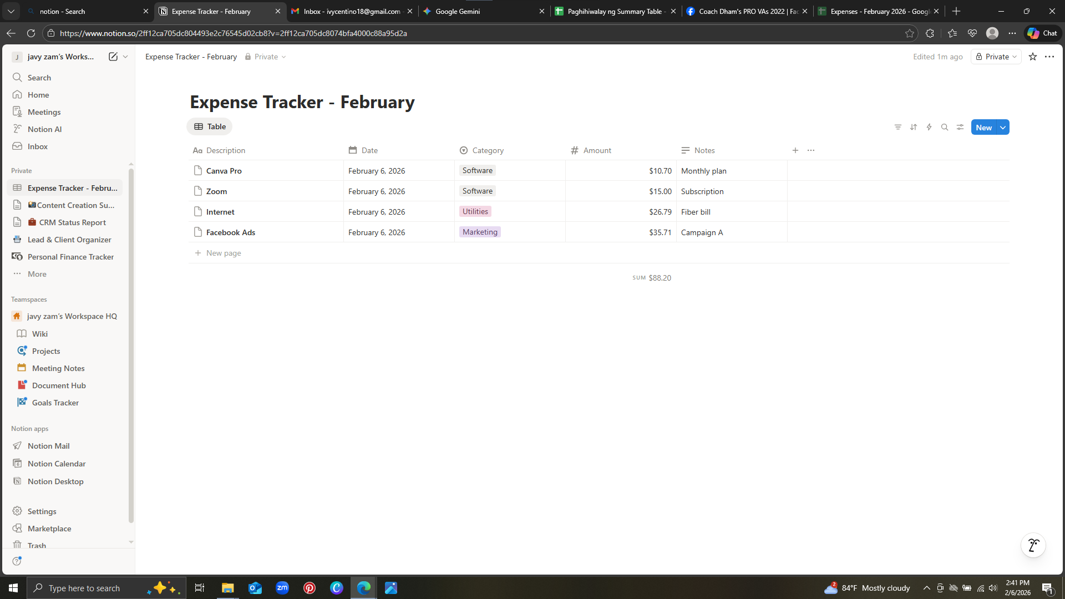Select the Marketing category tag
Viewport: 1065px width, 599px height.
480,232
